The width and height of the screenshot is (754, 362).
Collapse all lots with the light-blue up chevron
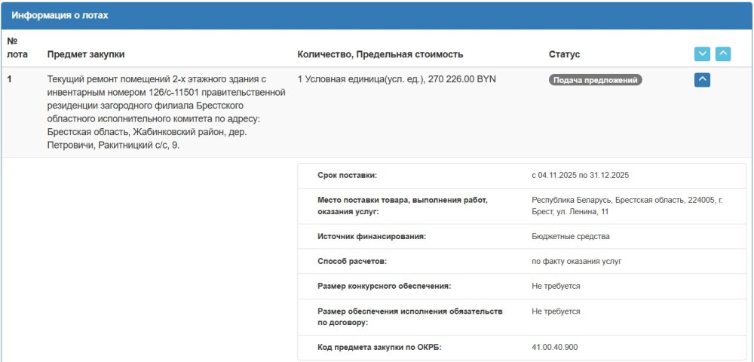tap(722, 54)
